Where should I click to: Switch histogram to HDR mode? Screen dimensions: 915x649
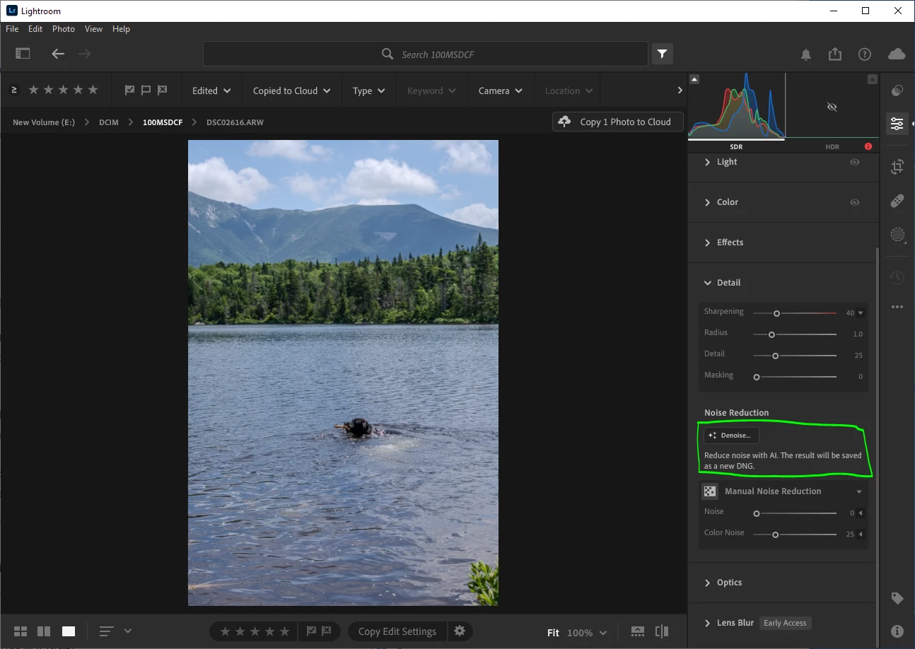[x=832, y=146]
